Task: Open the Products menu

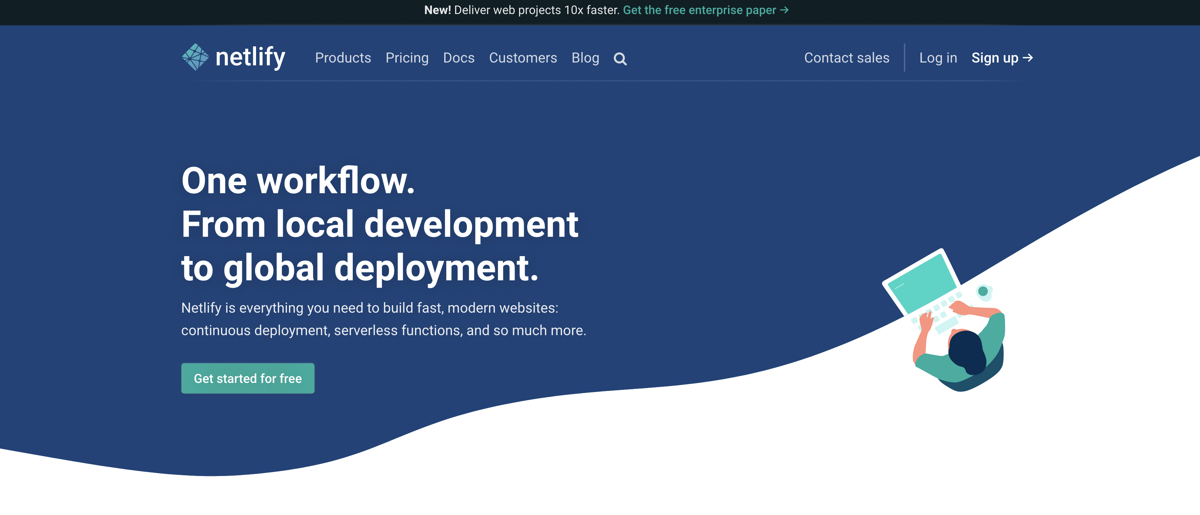Action: coord(343,58)
